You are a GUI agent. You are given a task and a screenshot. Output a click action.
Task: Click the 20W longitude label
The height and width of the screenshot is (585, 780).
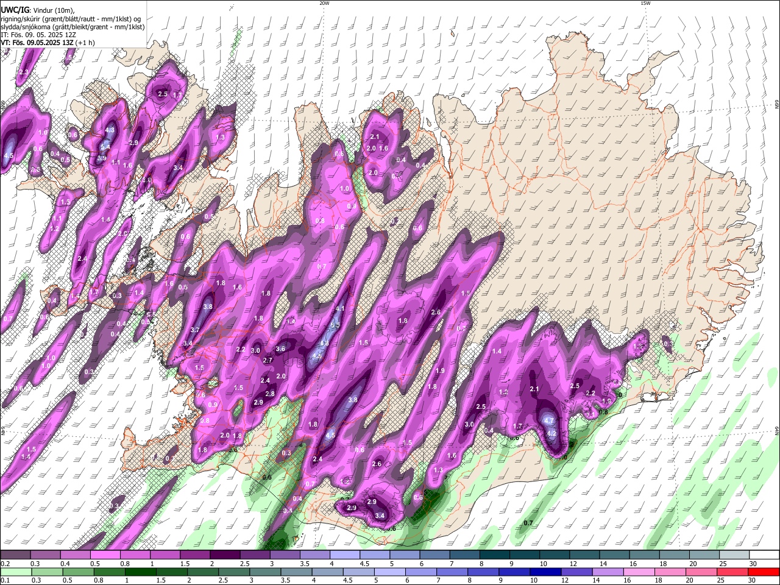tap(324, 3)
